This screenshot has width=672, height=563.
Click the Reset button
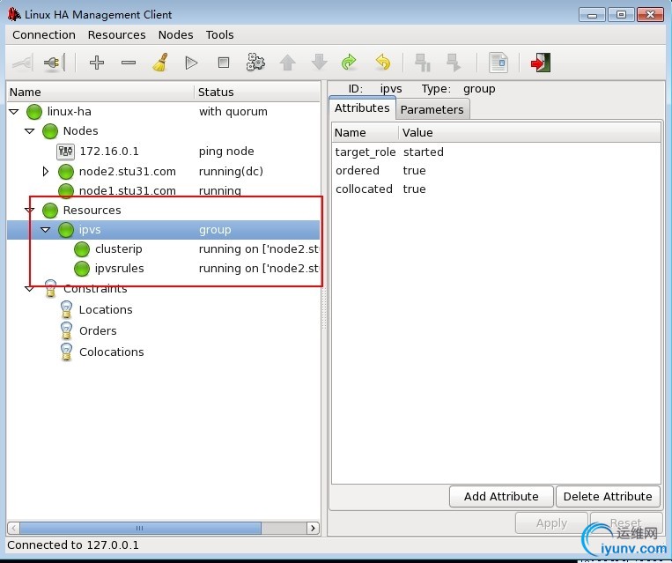tap(625, 523)
